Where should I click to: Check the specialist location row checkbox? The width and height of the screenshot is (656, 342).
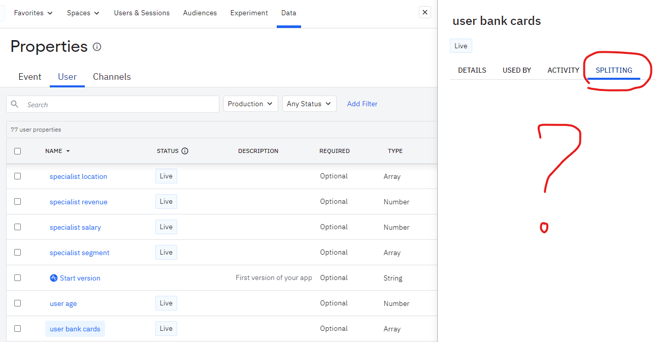[x=18, y=176]
